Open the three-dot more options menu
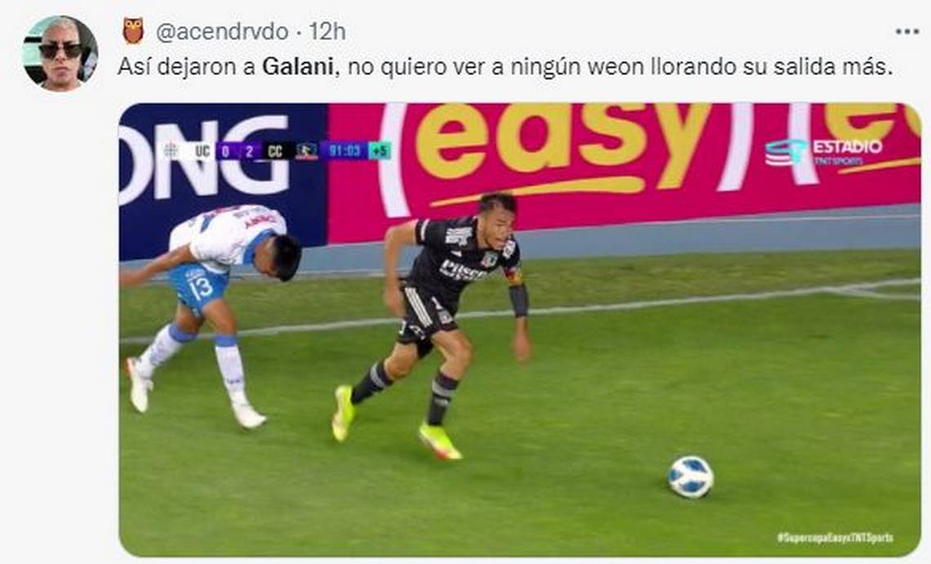The width and height of the screenshot is (931, 564). pos(906,32)
